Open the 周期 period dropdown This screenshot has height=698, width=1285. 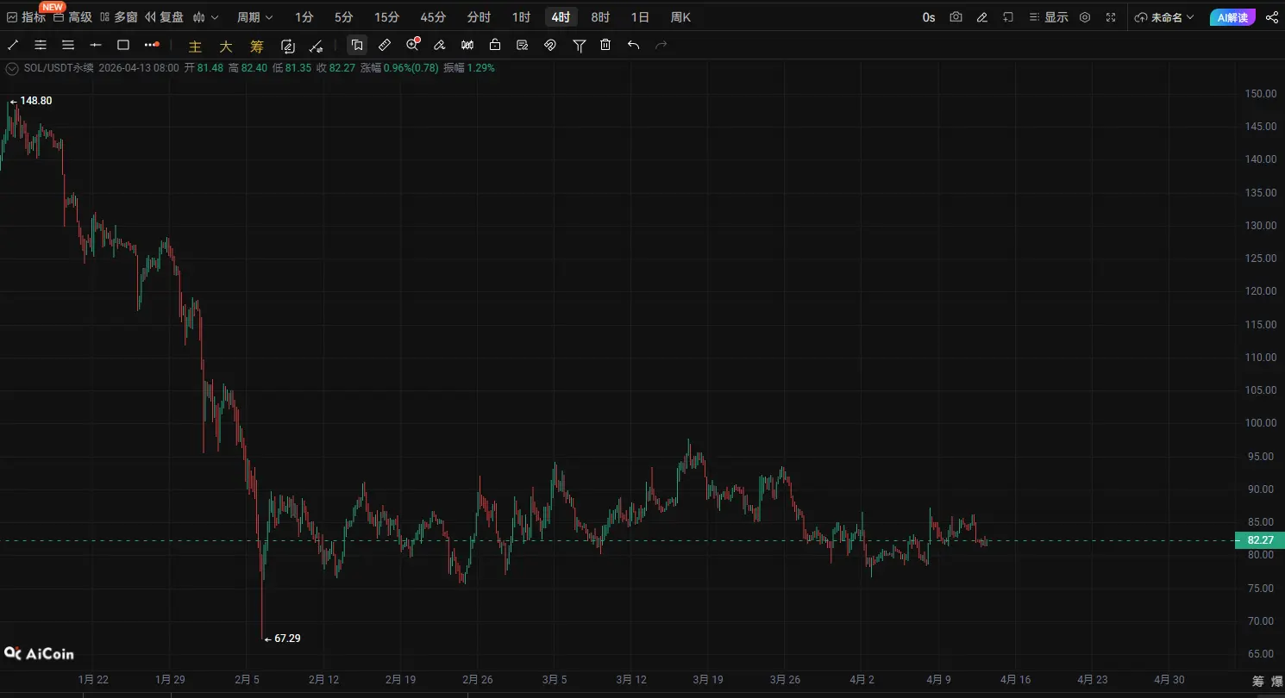[x=254, y=17]
